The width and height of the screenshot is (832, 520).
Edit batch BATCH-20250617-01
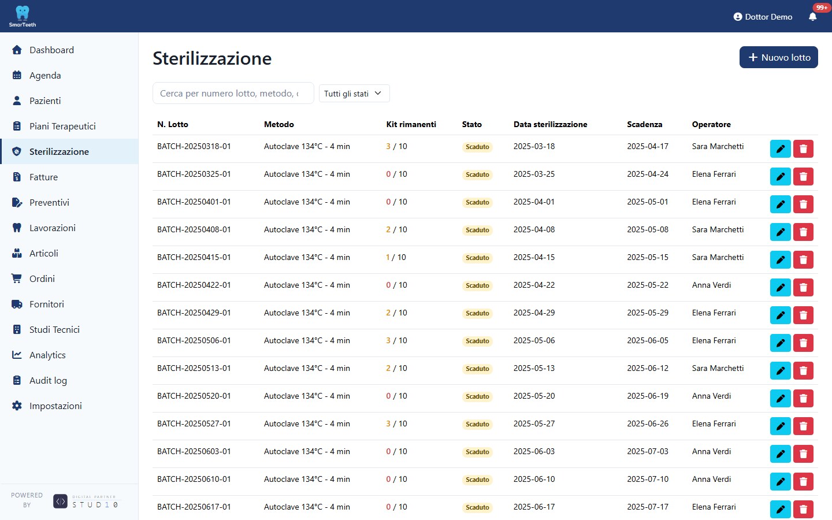pos(780,509)
